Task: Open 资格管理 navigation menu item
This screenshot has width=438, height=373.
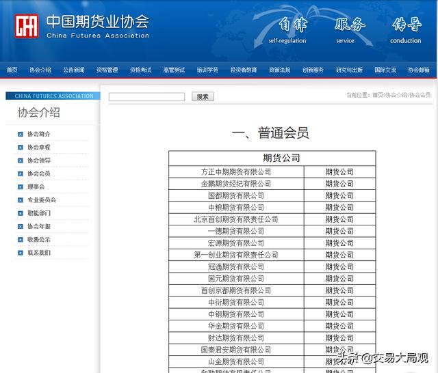Action: pos(107,70)
